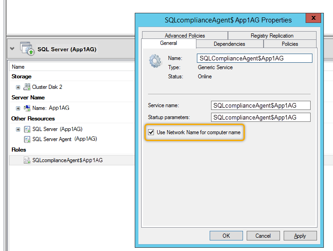Click the Apply button
The width and height of the screenshot is (333, 251).
pyautogui.click(x=300, y=236)
